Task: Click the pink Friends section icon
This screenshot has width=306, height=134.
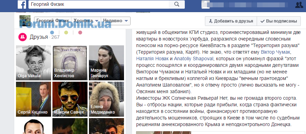Action: click(23, 37)
